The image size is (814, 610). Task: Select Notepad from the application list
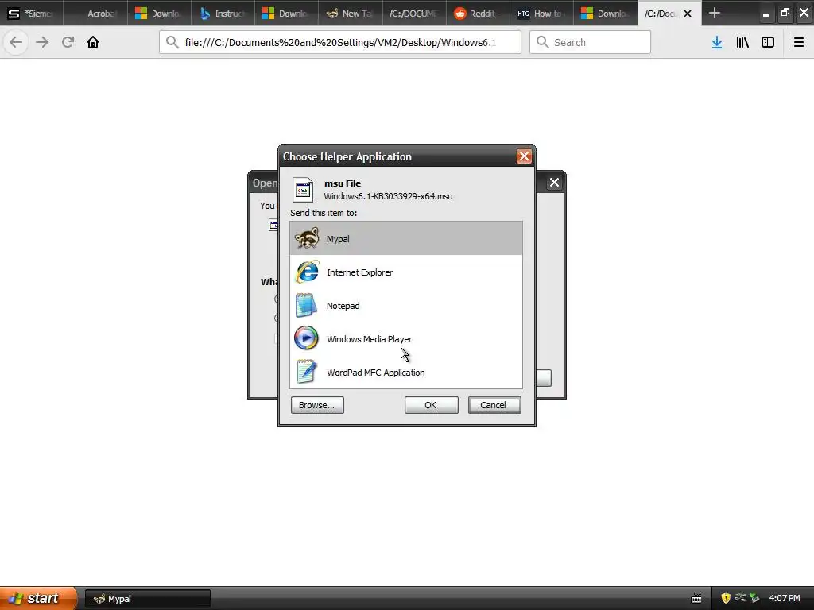tap(406, 306)
